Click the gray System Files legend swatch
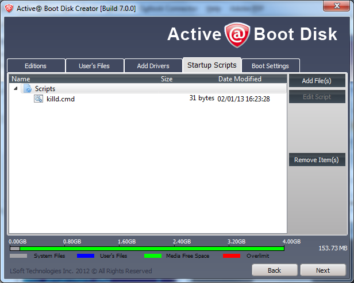The image size is (354, 283). [x=18, y=256]
